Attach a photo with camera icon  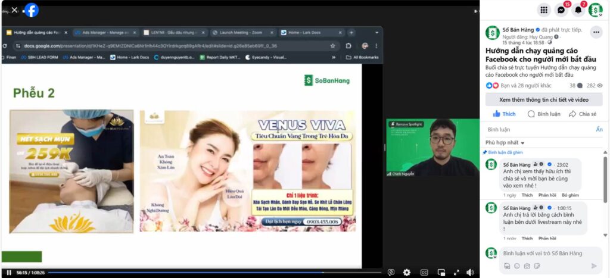click(x=527, y=266)
